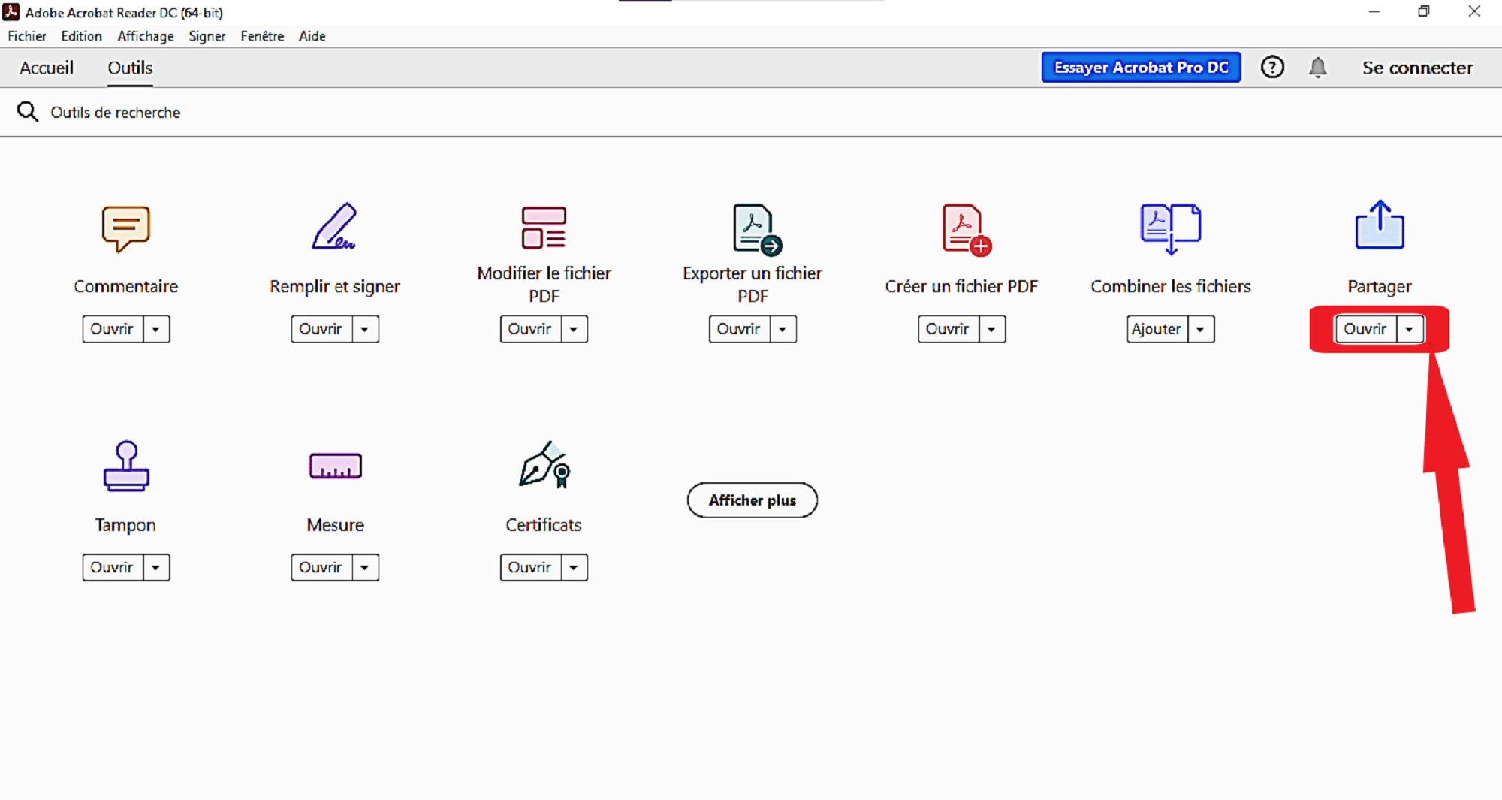Open Remplir et signer with Ouvrir
Screen dimensions: 1502x800
point(321,329)
